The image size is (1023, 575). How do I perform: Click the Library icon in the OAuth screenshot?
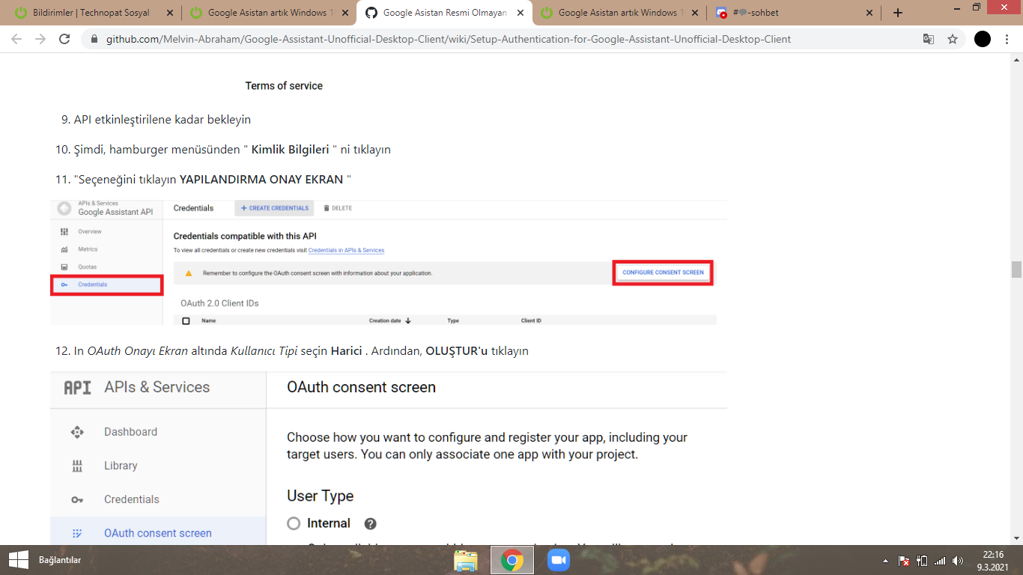tap(76, 466)
